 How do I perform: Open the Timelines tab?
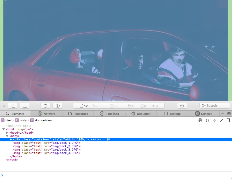[x=109, y=114]
